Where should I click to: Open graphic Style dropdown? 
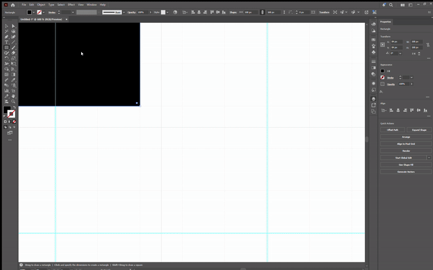click(167, 12)
